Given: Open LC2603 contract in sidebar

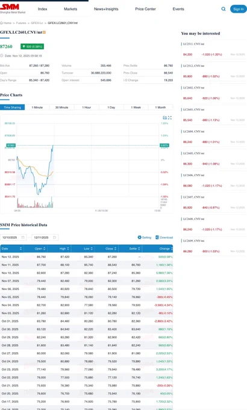Looking at the screenshot, I should 193,110.
